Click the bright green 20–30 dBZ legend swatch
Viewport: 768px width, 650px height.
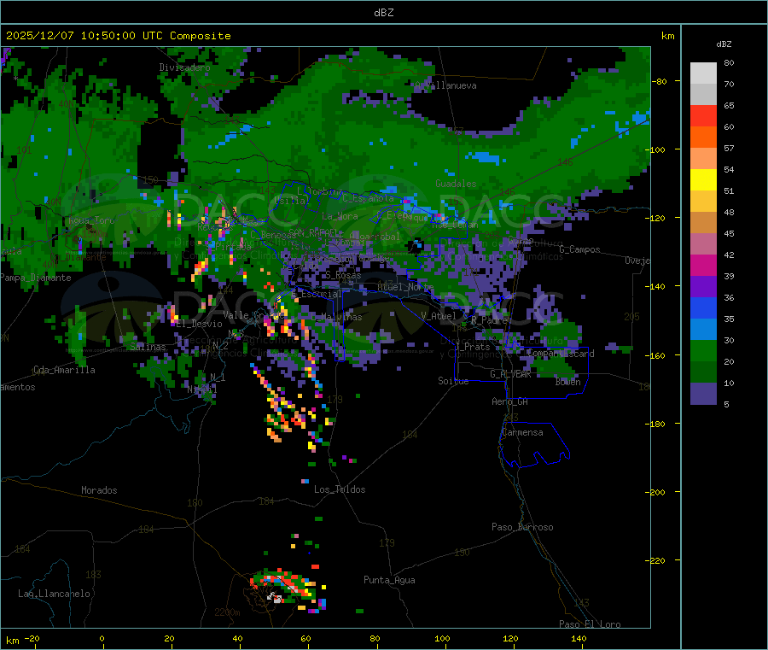703,350
